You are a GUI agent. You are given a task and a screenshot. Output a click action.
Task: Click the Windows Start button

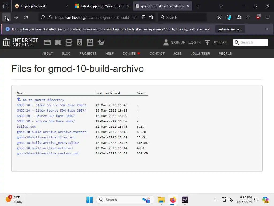[x=89, y=200]
